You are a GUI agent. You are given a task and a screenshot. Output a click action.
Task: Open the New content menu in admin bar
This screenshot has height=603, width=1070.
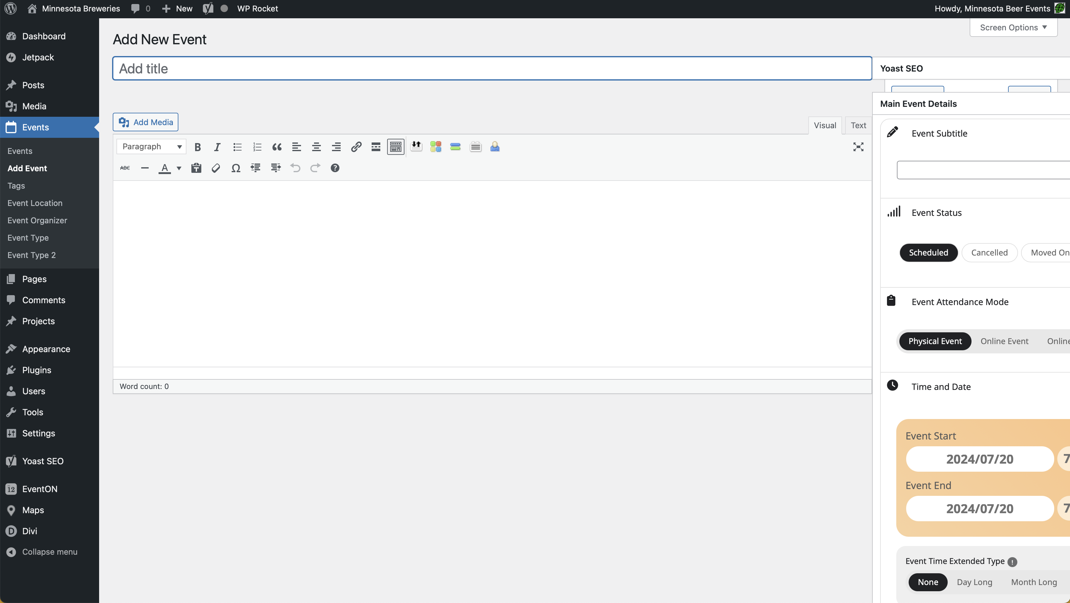[177, 8]
